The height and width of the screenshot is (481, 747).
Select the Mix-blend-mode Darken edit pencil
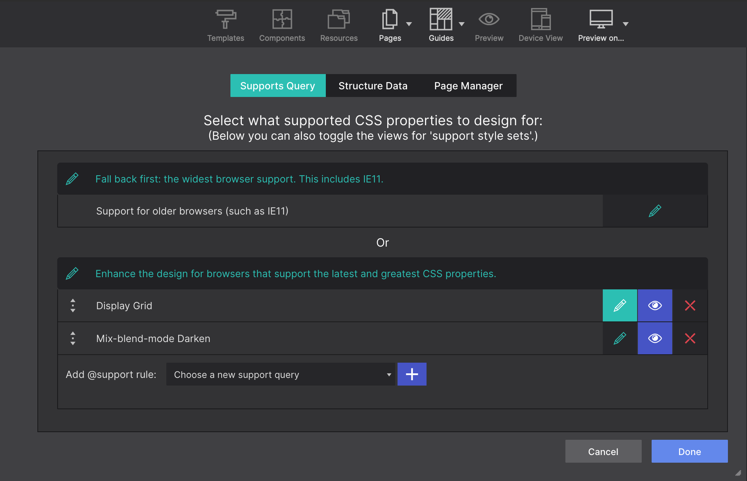tap(620, 338)
